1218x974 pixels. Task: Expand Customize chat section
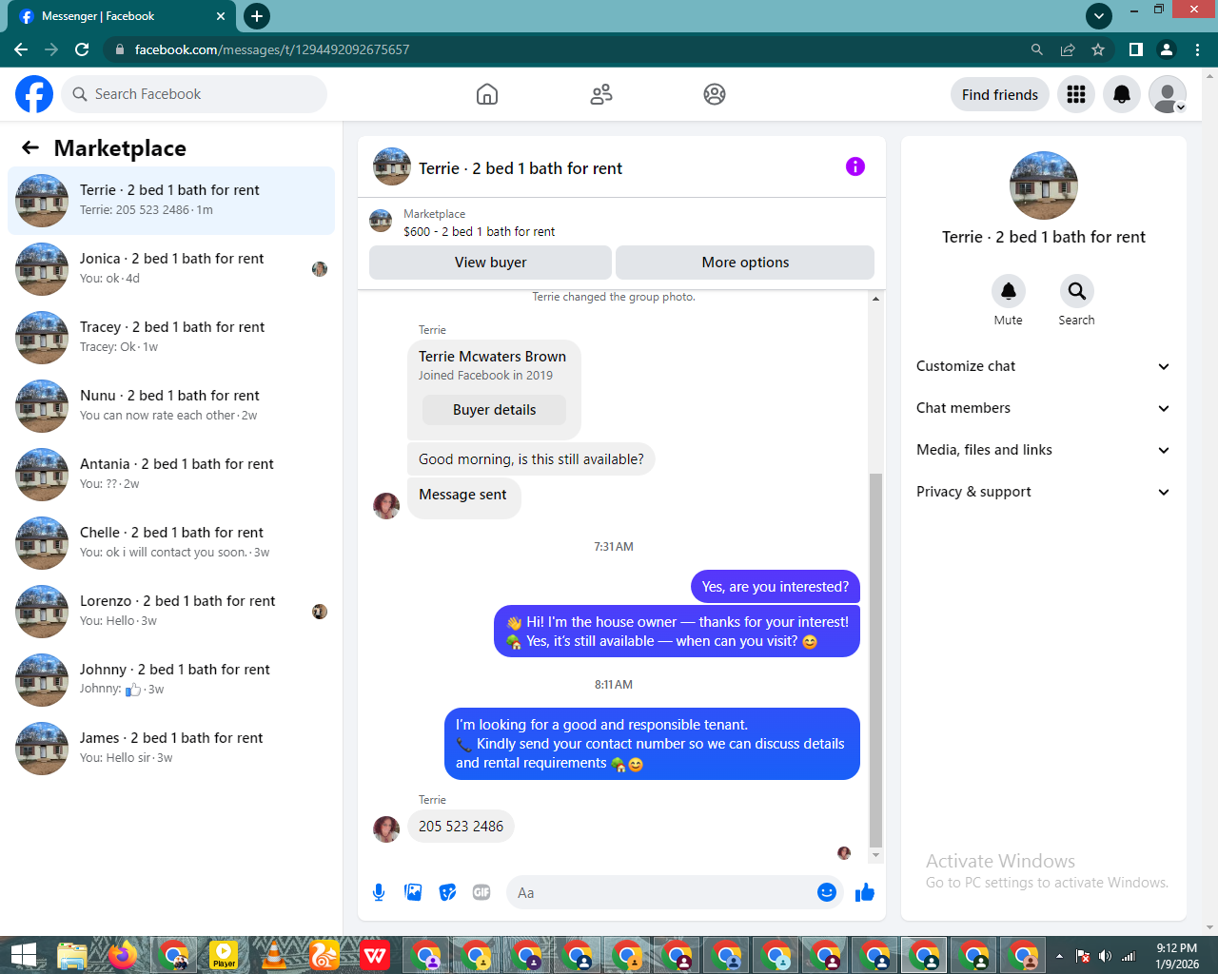(x=1044, y=366)
